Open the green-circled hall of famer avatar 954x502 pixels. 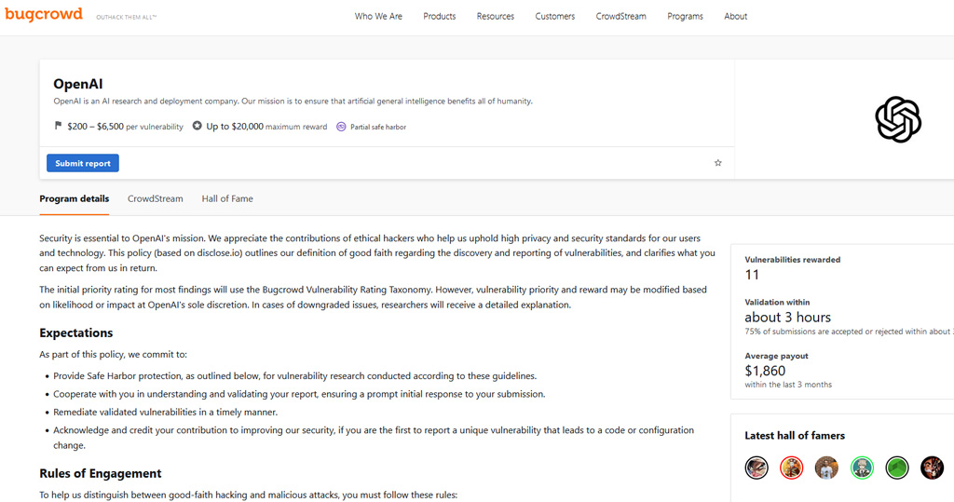tap(862, 468)
